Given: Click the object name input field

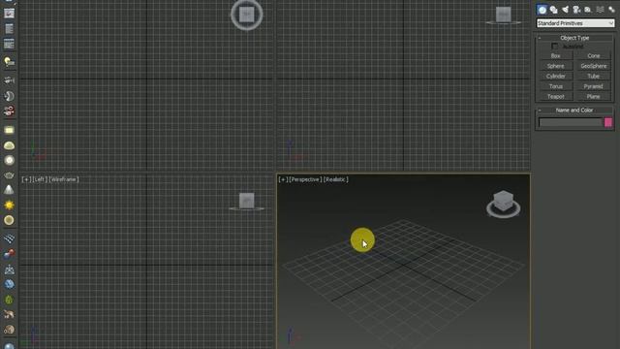Looking at the screenshot, I should pyautogui.click(x=571, y=122).
